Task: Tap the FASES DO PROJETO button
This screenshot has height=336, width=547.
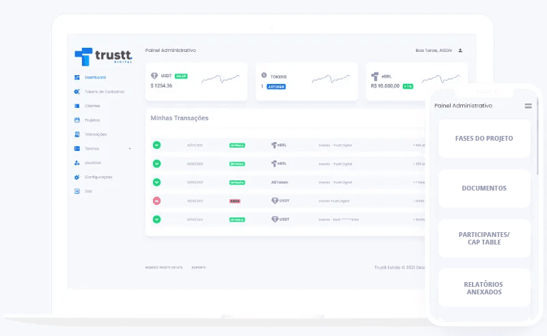Action: click(484, 139)
